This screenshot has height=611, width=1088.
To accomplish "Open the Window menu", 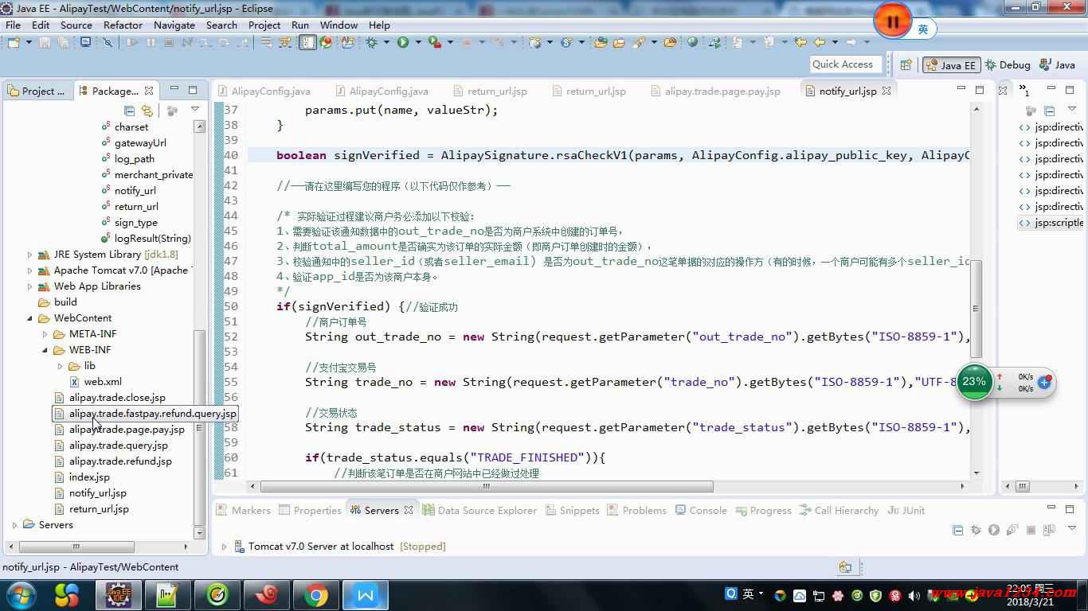I will 339,25.
